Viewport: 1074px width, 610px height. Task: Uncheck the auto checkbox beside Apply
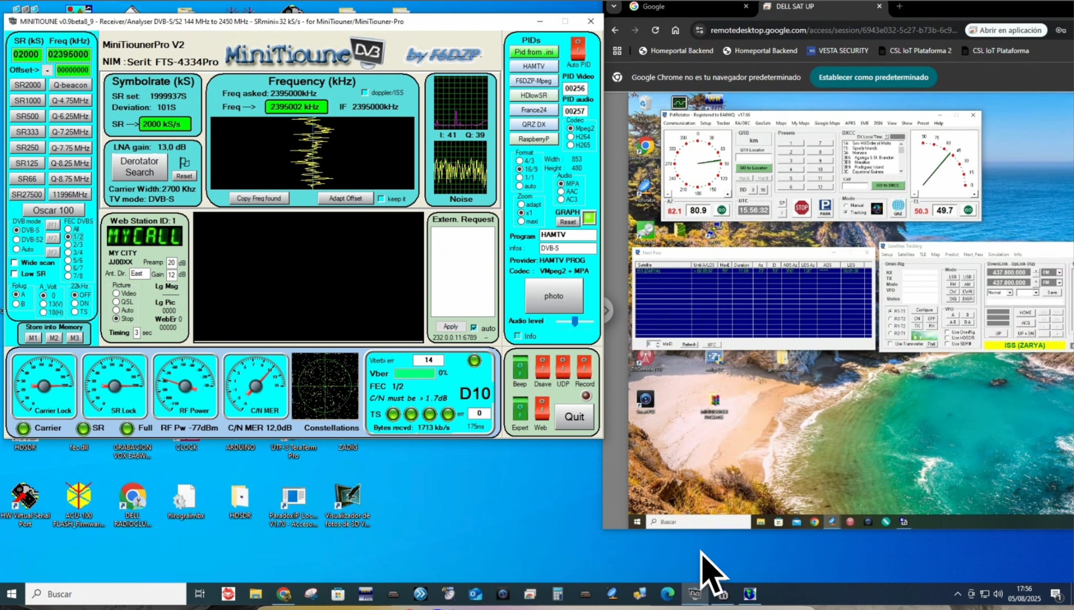(x=474, y=328)
